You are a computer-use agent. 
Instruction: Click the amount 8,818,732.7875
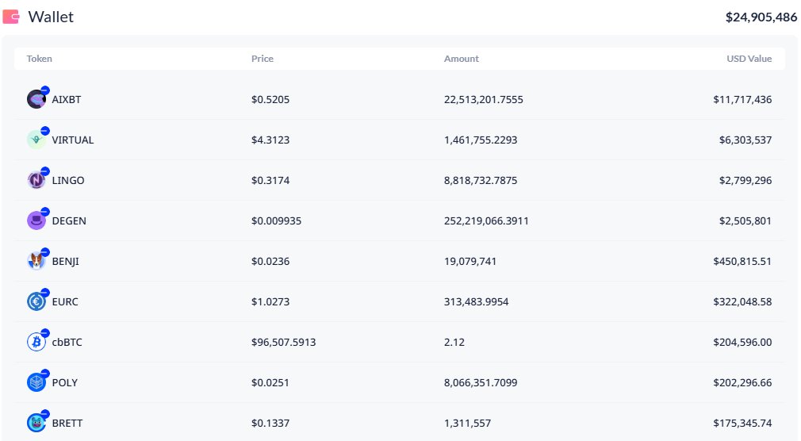click(480, 180)
